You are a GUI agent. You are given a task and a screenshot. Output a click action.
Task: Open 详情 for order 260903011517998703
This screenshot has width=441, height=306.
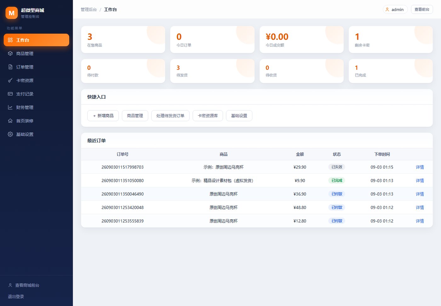420,167
